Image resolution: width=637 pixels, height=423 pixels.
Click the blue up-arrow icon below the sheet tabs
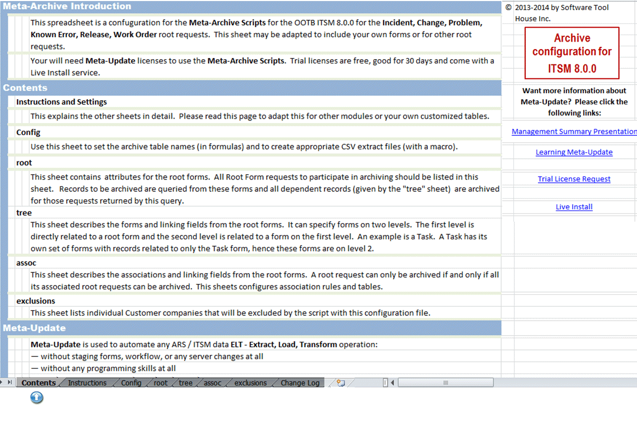pos(37,397)
